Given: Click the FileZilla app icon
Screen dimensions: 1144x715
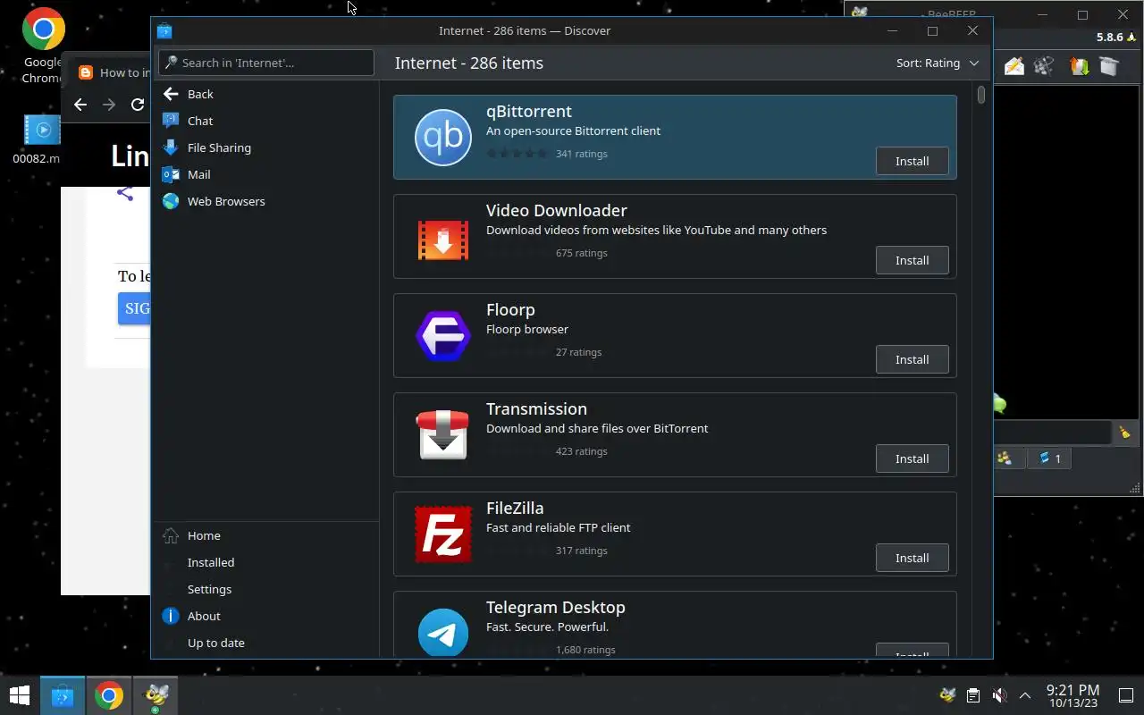Looking at the screenshot, I should 443,534.
